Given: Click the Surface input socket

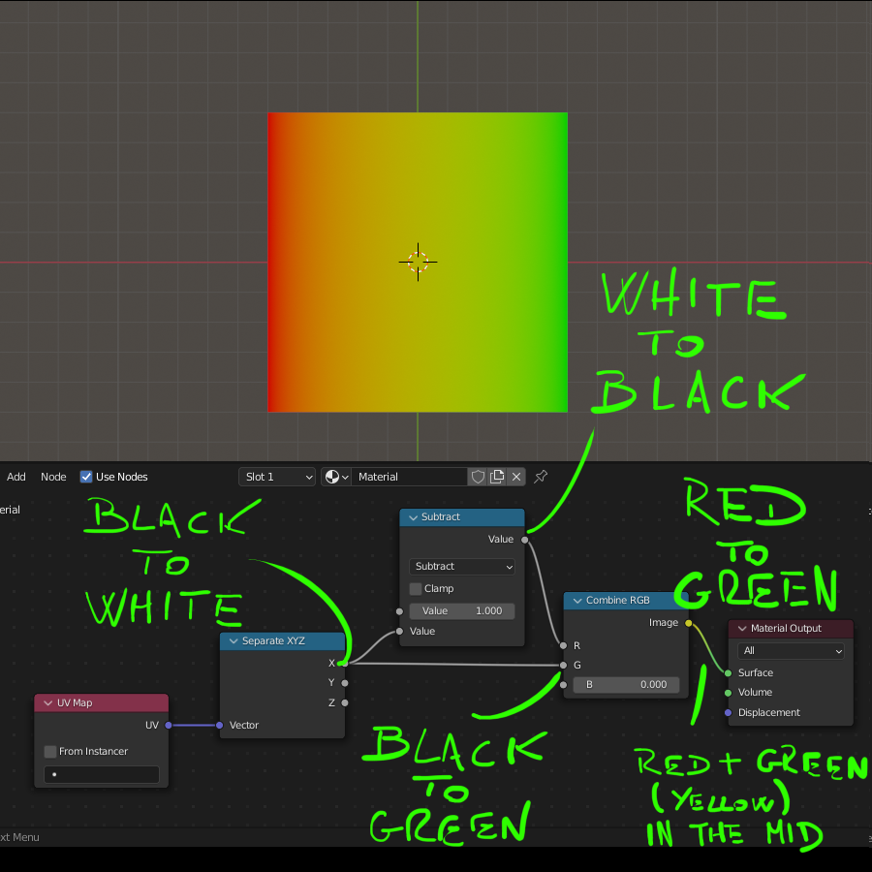Looking at the screenshot, I should 728,673.
